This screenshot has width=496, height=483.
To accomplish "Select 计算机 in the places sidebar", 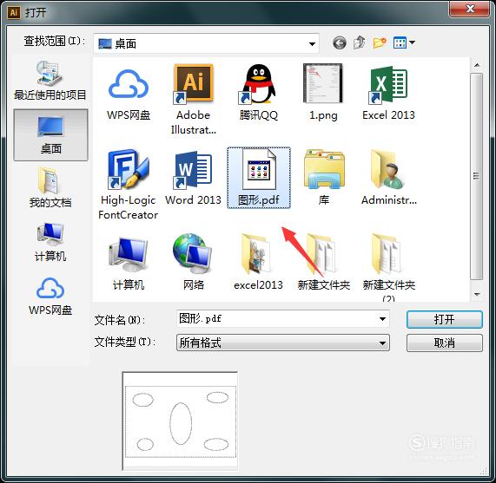I will [x=50, y=242].
